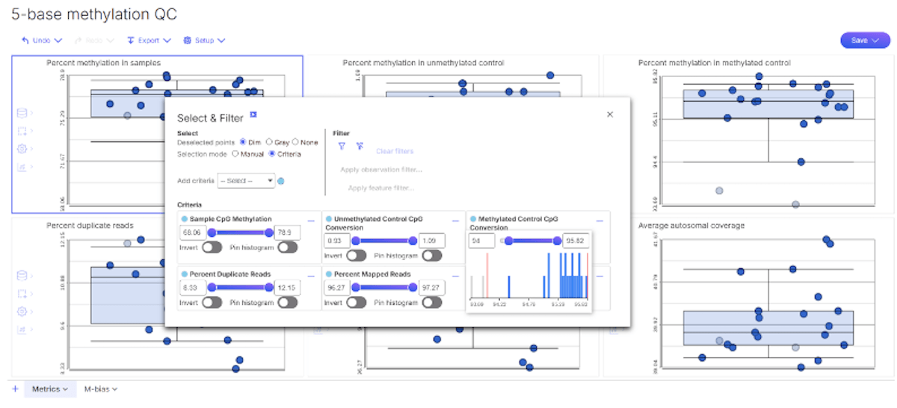
Task: Click the exclude-filter funnel icon
Action: pos(360,146)
